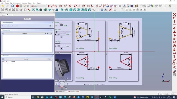Screen dimensions: 177x99
Task: Switch to the second Unnamed1 document tab
Action: (74, 92)
